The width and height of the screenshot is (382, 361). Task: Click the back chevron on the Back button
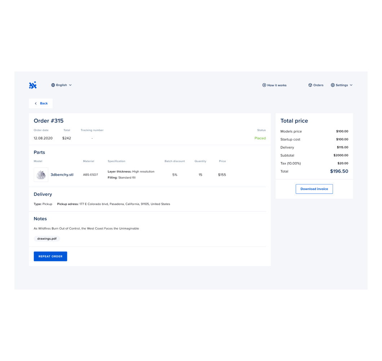click(35, 103)
